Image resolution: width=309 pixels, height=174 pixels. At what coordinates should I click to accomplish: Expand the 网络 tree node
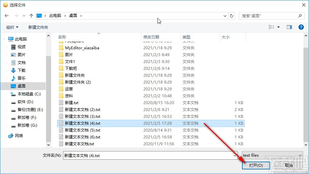pos(4,135)
